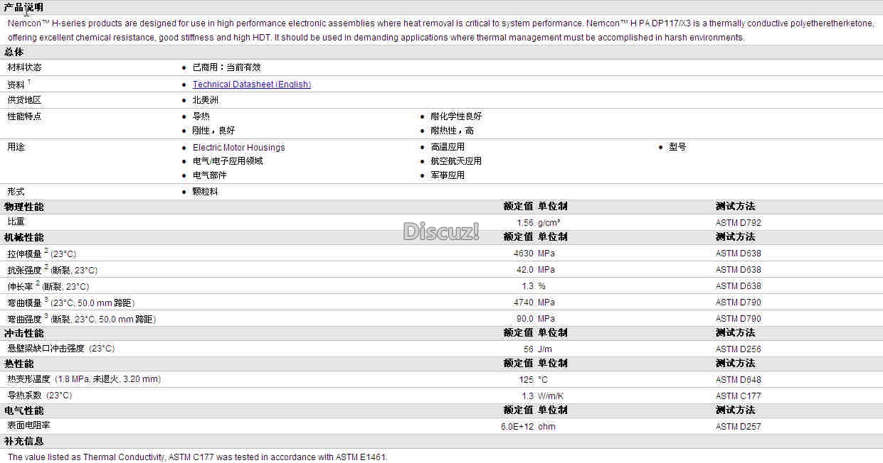This screenshot has height=463, width=883.
Task: Click the 物理性能 section header
Action: [23, 207]
